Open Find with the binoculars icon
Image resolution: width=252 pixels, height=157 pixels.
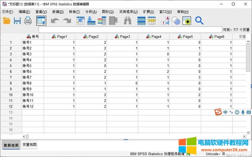127,21
